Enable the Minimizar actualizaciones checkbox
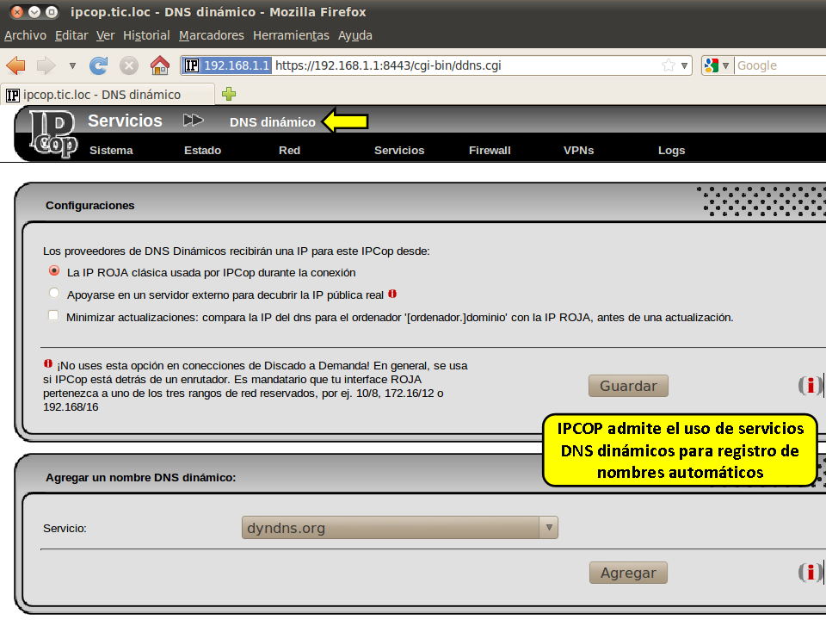826x620 pixels. (x=54, y=316)
